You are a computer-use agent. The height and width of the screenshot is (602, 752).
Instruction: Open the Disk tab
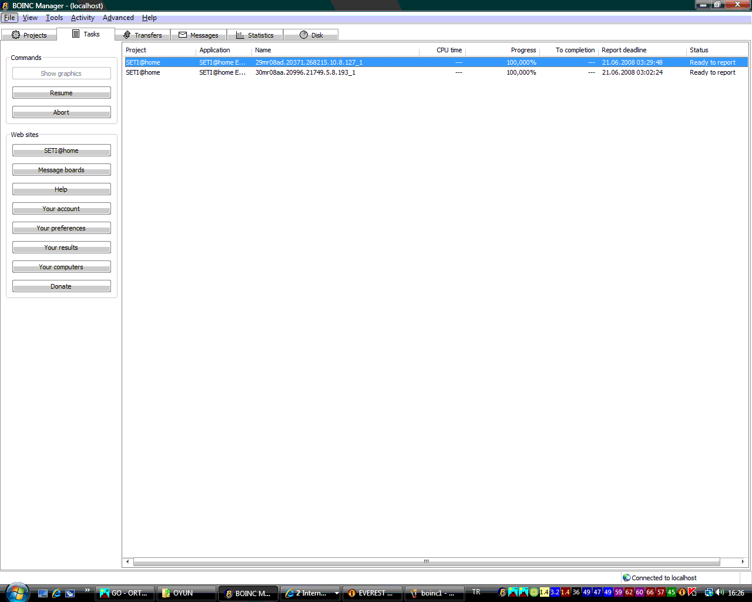click(311, 35)
